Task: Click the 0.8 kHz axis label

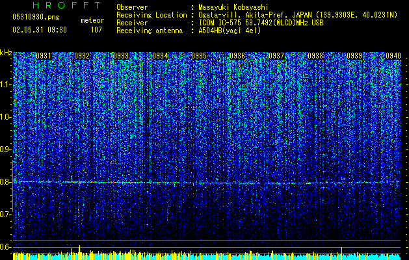Action: [x=6, y=182]
